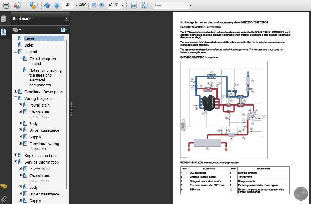The height and width of the screenshot is (204, 311).
Task: Select the Service Information bookmark label
Action: 41,162
